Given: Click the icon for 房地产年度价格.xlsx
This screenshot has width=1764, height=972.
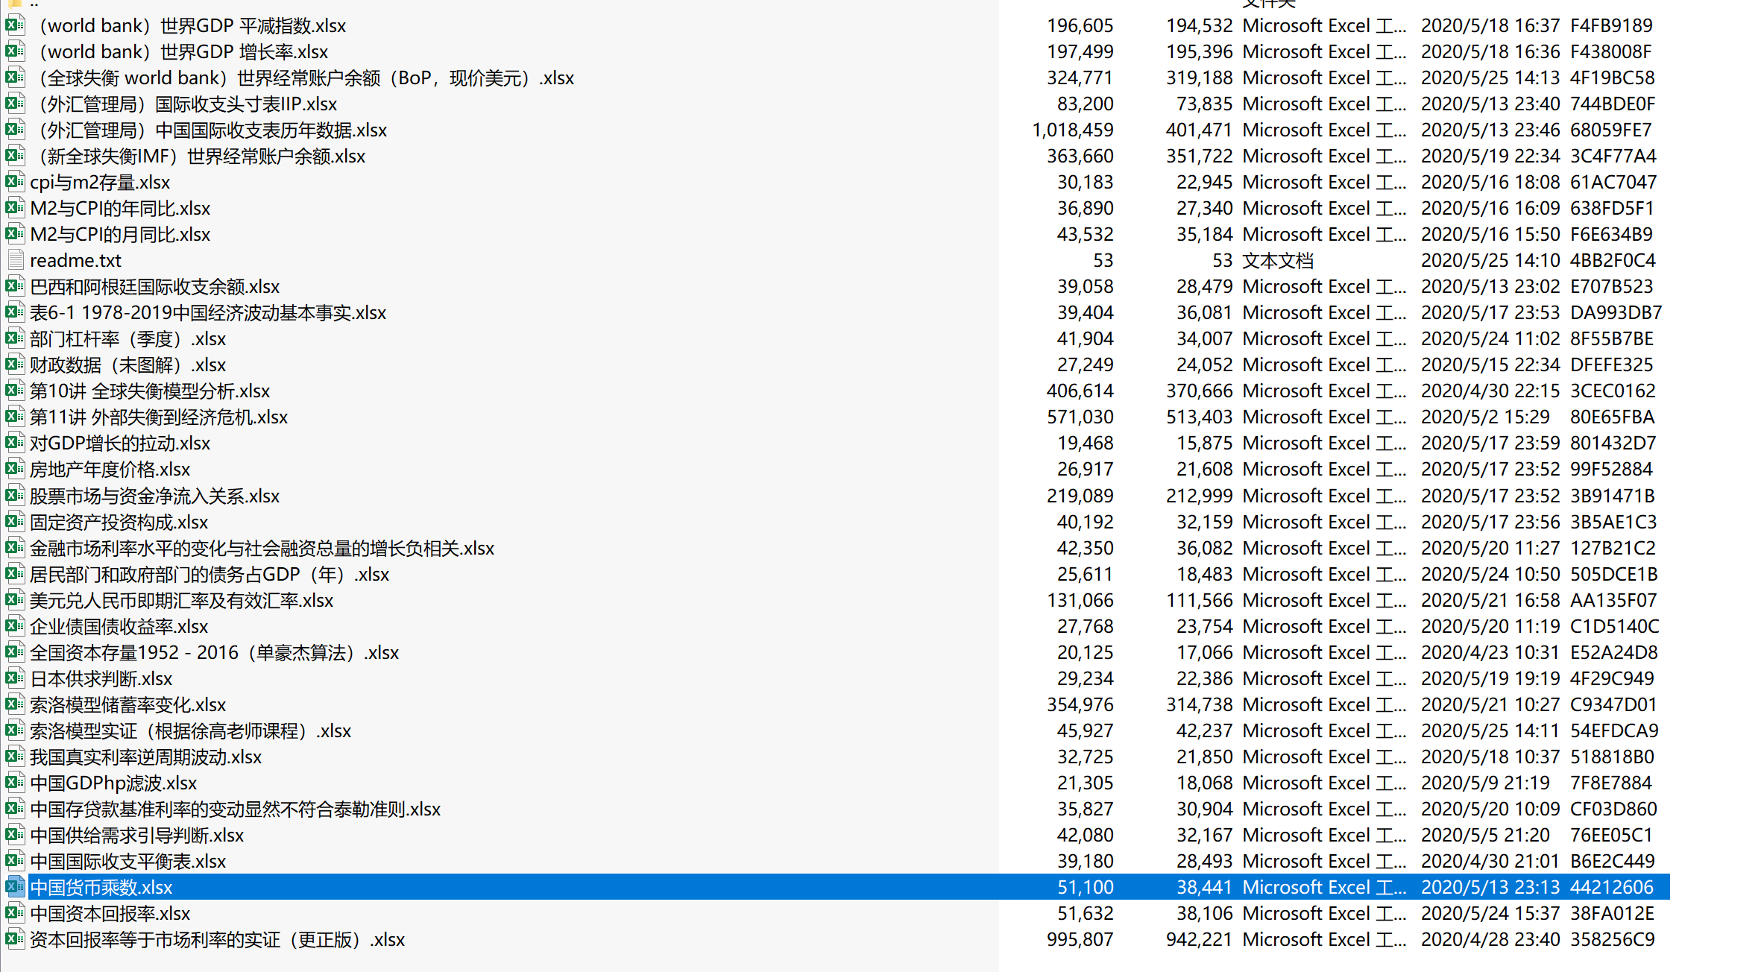Looking at the screenshot, I should [15, 469].
